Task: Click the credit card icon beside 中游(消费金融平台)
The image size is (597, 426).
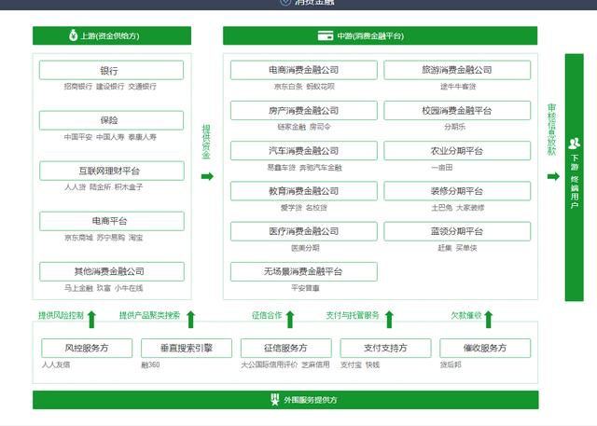Action: (x=326, y=35)
